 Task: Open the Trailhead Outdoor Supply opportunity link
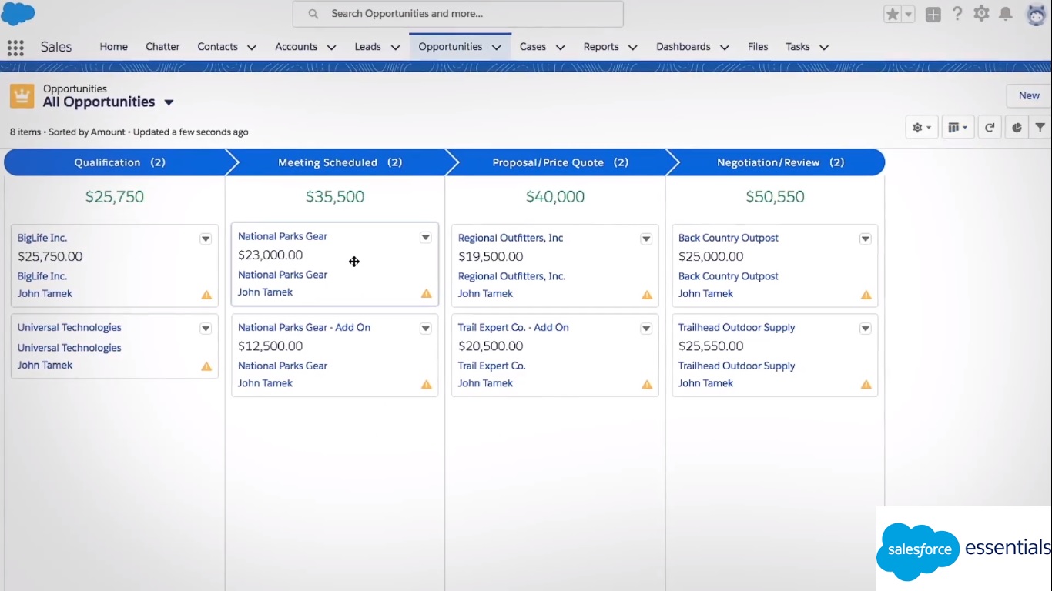736,327
